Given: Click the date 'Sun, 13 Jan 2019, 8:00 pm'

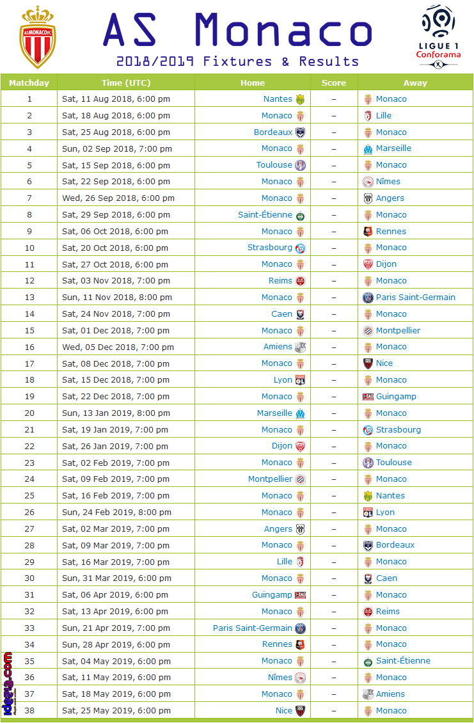Looking at the screenshot, I should click(x=116, y=413).
